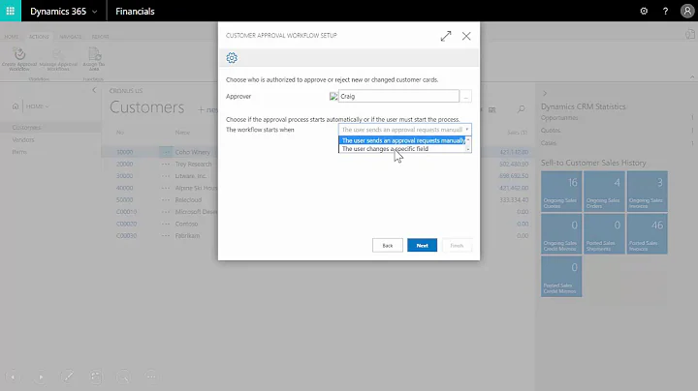Open Items in the navigation pane
The image size is (698, 391).
pos(19,152)
